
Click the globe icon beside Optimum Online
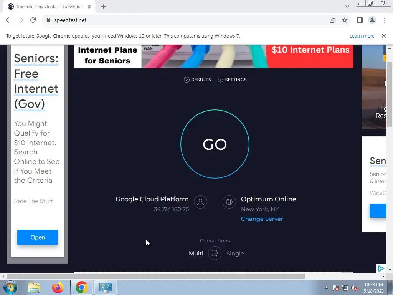[229, 202]
